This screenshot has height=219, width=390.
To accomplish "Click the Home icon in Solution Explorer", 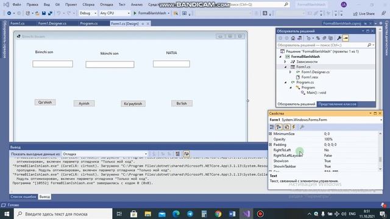I will click(x=293, y=38).
